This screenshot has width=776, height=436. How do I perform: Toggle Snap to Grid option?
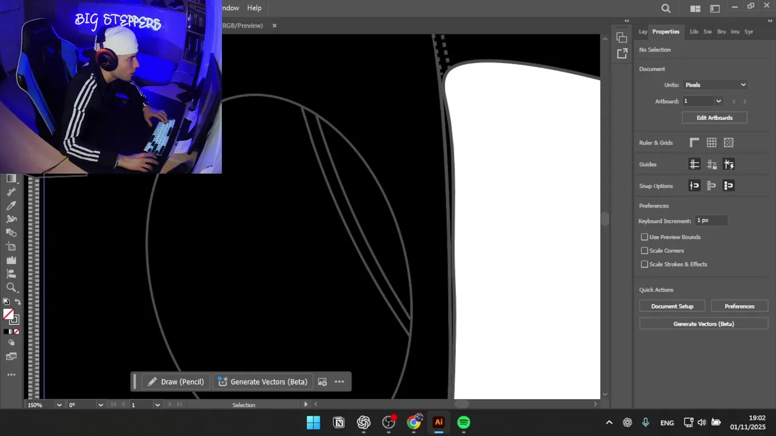tap(712, 185)
